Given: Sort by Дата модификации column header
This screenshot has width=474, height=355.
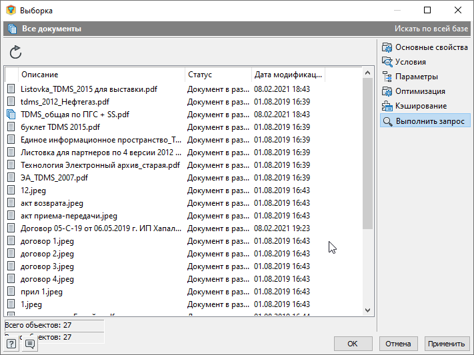Looking at the screenshot, I should point(288,75).
